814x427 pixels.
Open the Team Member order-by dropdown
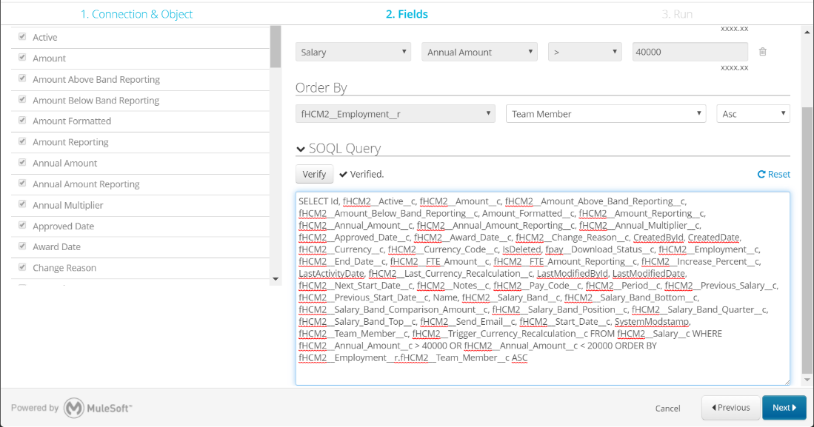[606, 114]
